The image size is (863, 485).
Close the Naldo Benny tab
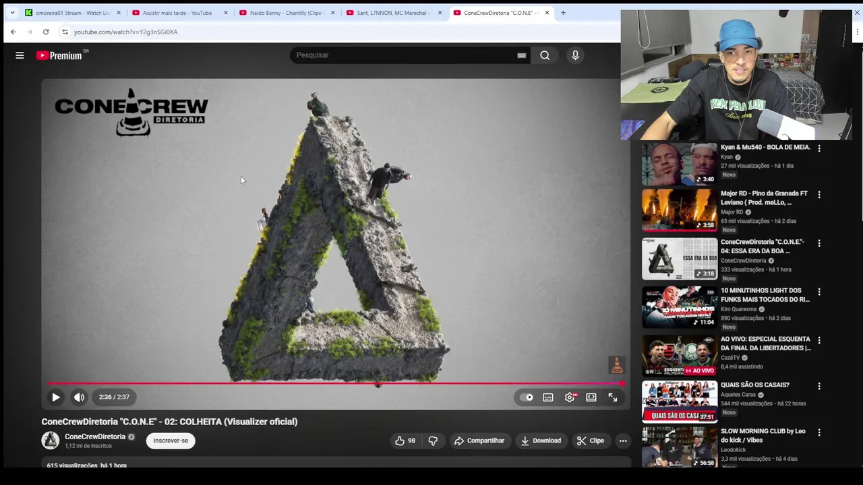pyautogui.click(x=333, y=13)
